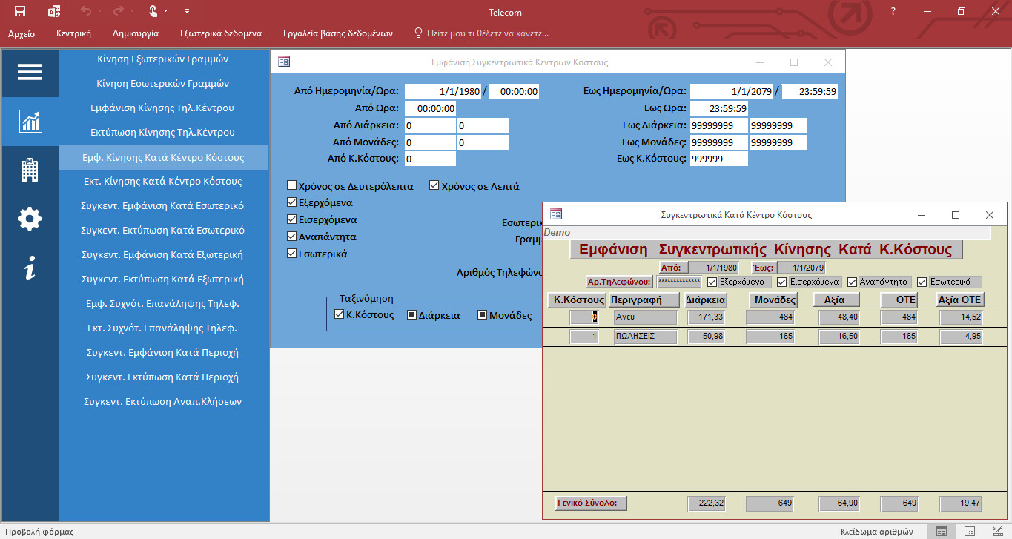Click the Περιγραφή column header button
The image size is (1012, 539).
coord(644,300)
